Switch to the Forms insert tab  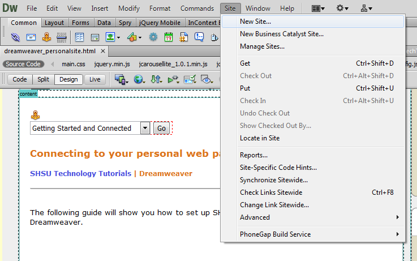pos(80,23)
